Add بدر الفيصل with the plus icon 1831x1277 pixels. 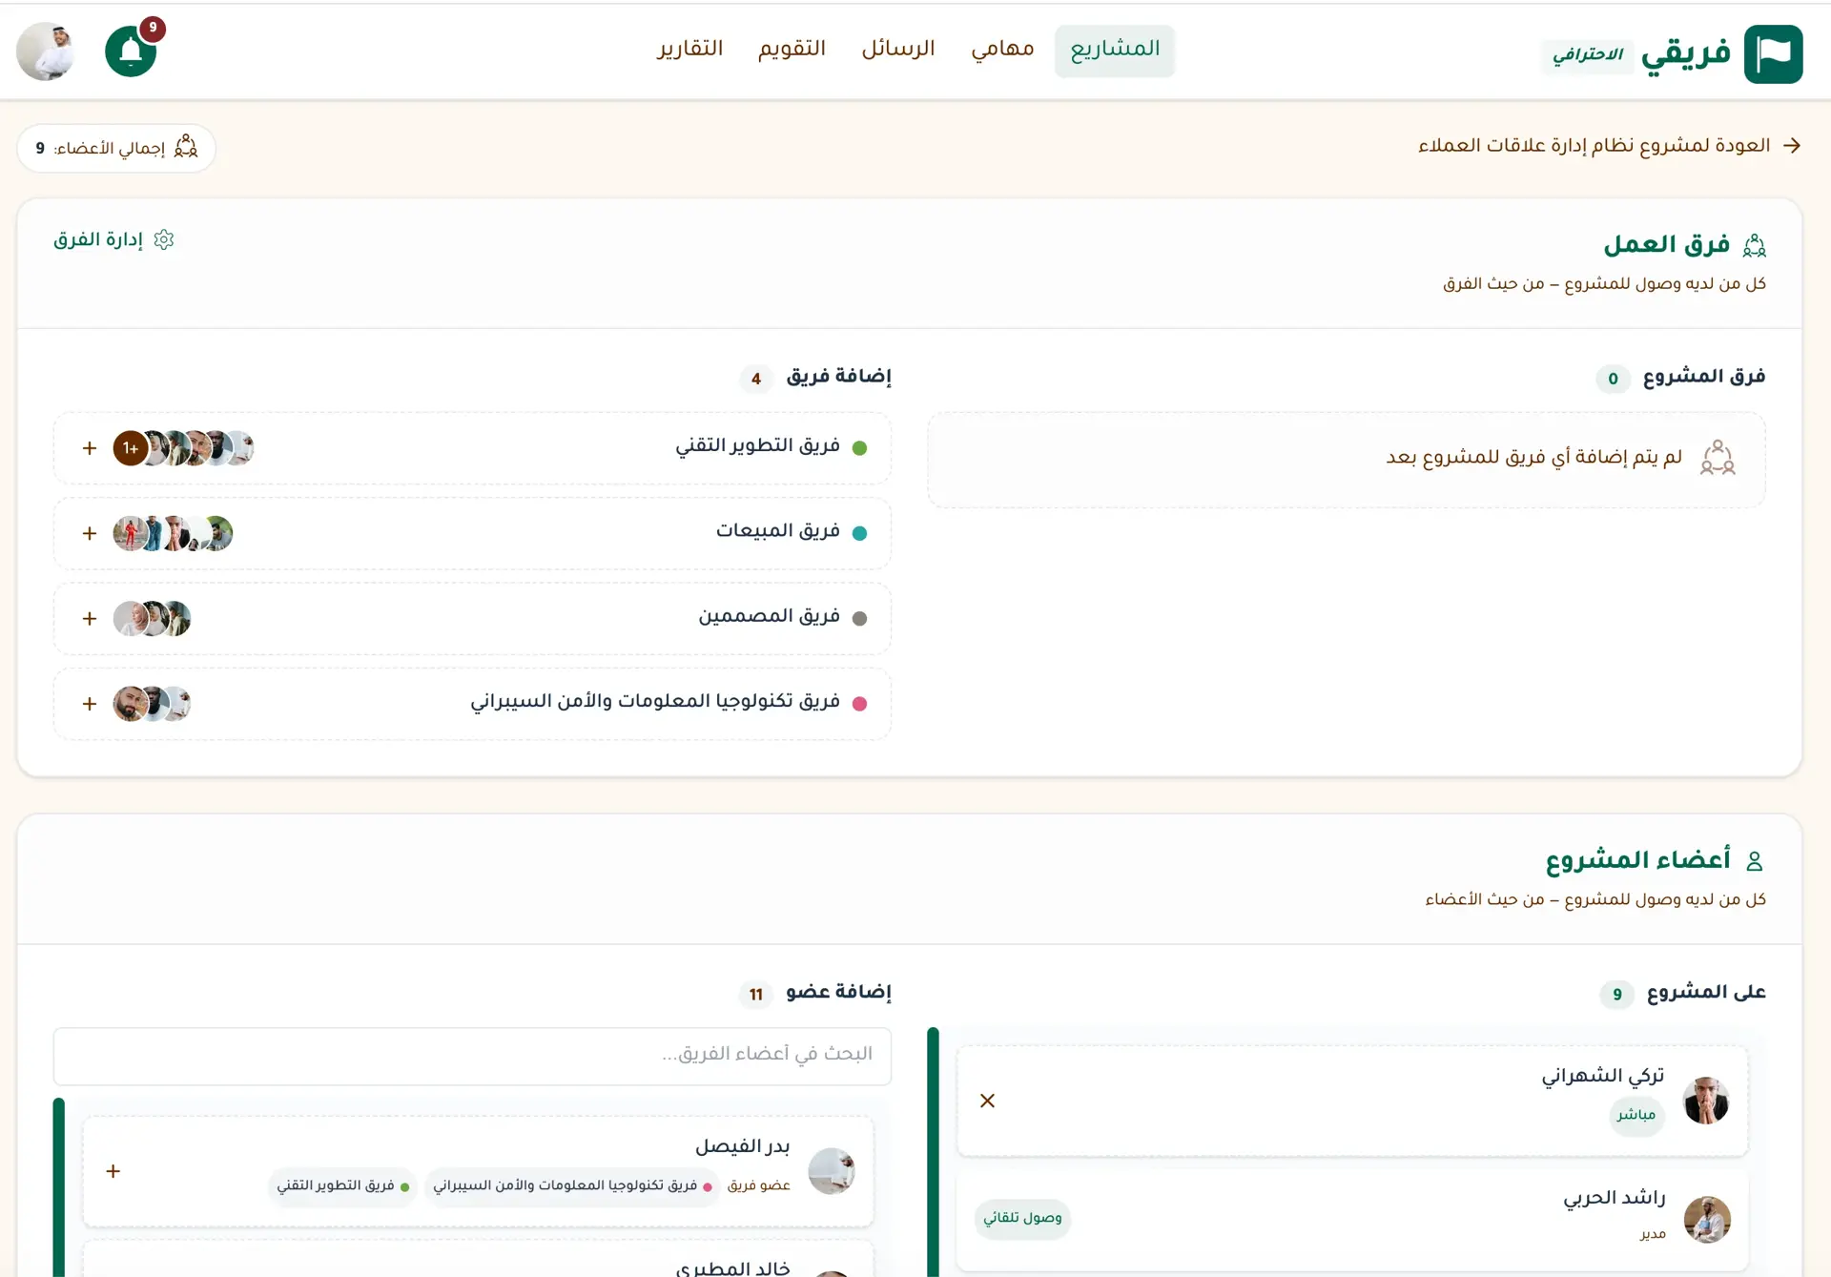pyautogui.click(x=113, y=1171)
